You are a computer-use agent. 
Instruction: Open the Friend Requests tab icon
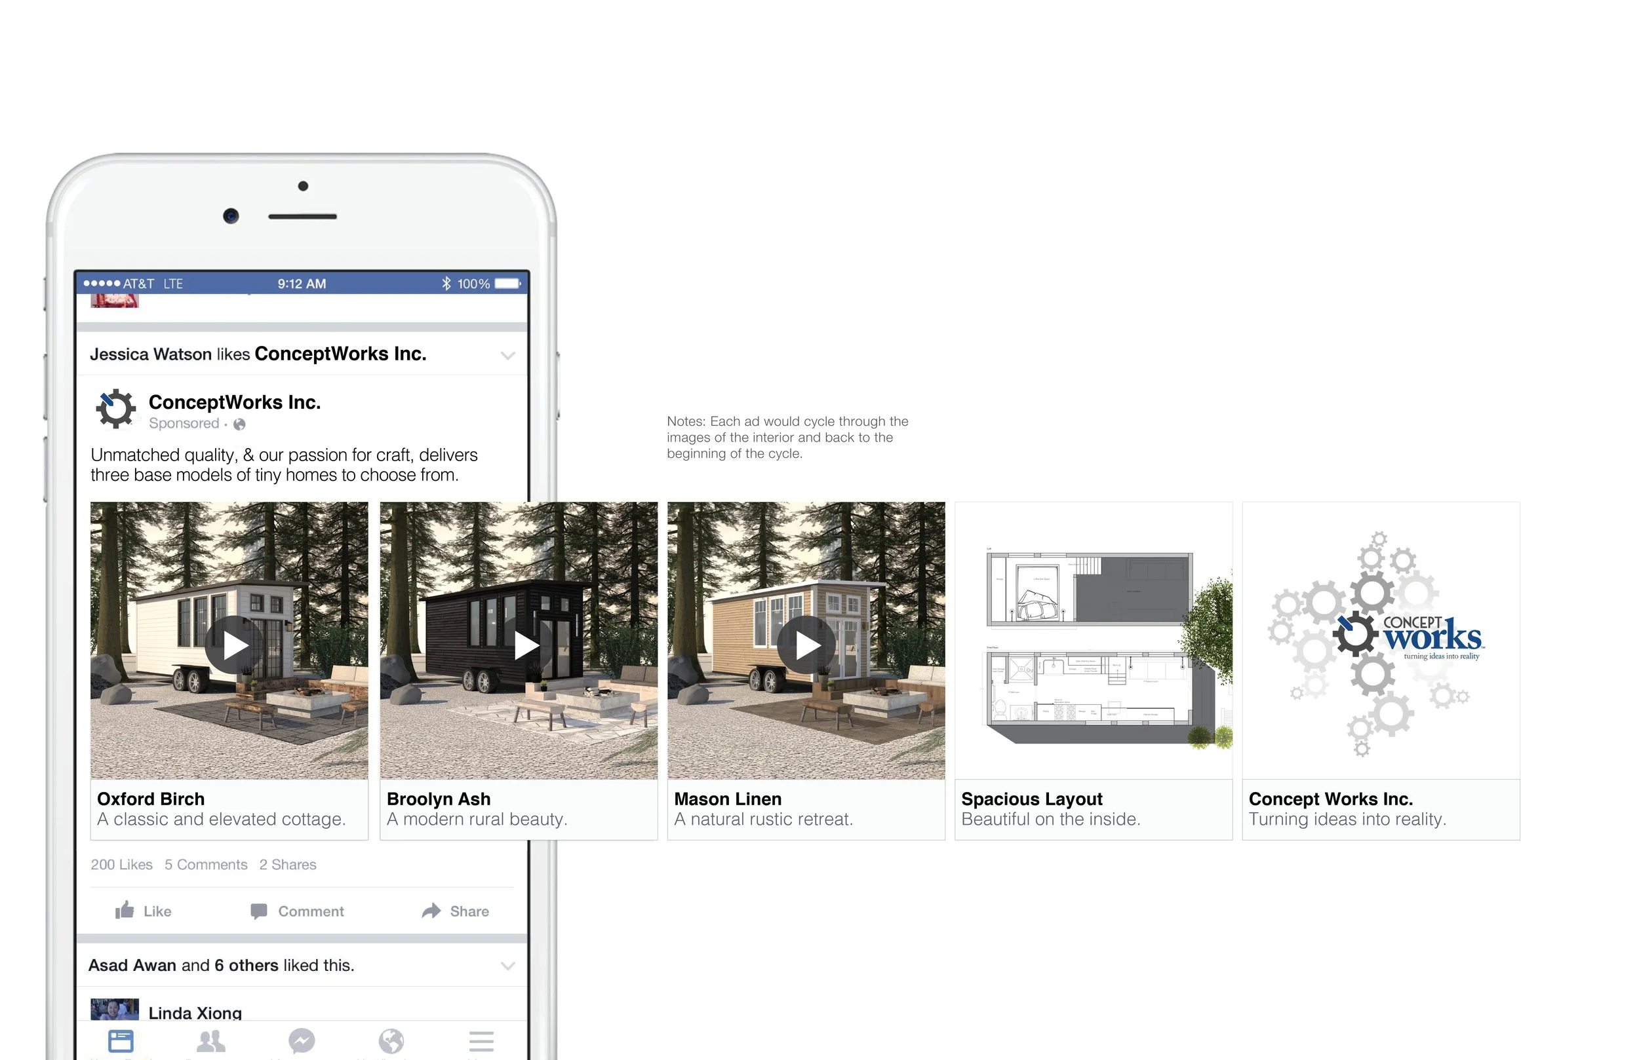click(x=210, y=1041)
